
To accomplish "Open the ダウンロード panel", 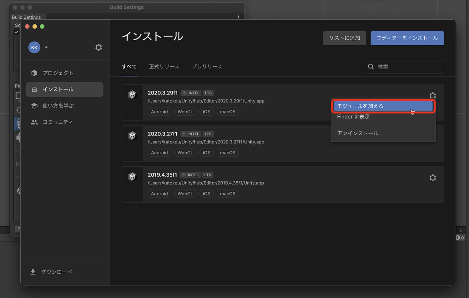I will [x=51, y=272].
